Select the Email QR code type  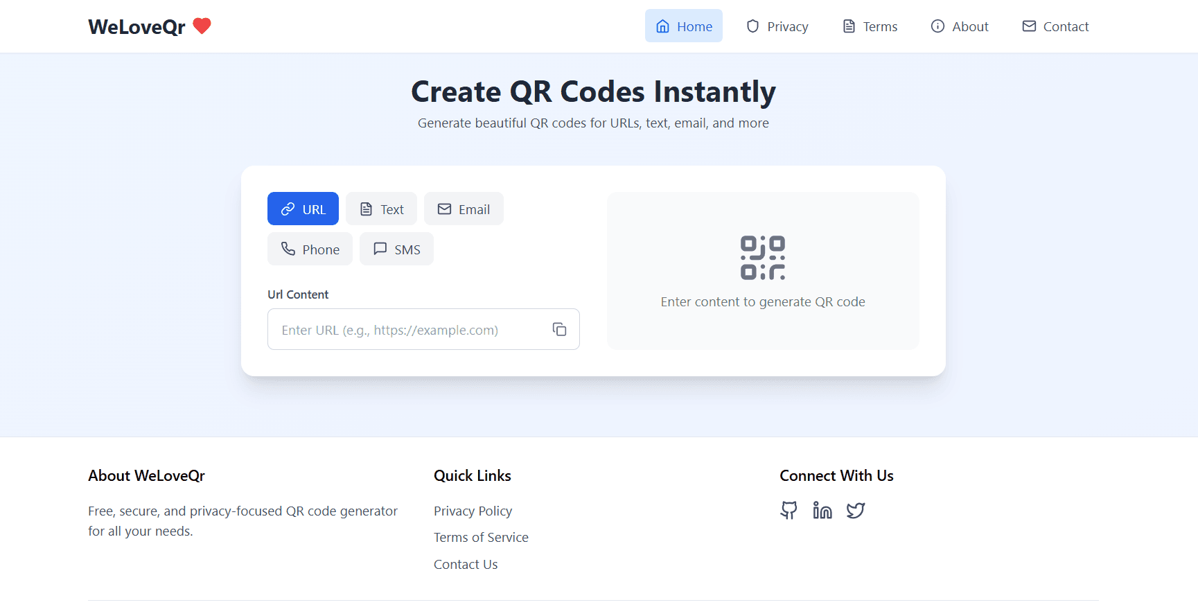tap(464, 209)
